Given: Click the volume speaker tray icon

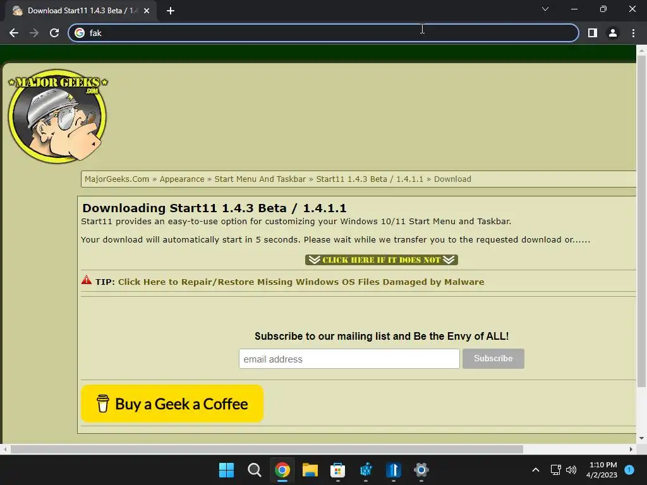Looking at the screenshot, I should pyautogui.click(x=571, y=470).
